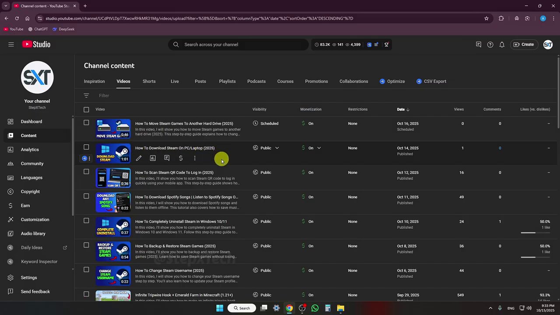Select the Earn section in the left sidebar
The image size is (560, 315).
pos(25,205)
